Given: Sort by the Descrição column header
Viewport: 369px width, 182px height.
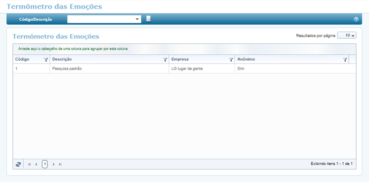Looking at the screenshot, I should (62, 59).
